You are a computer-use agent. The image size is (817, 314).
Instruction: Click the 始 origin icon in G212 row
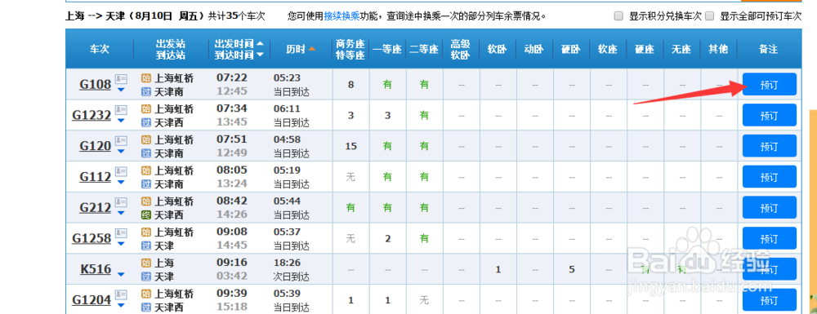146,201
